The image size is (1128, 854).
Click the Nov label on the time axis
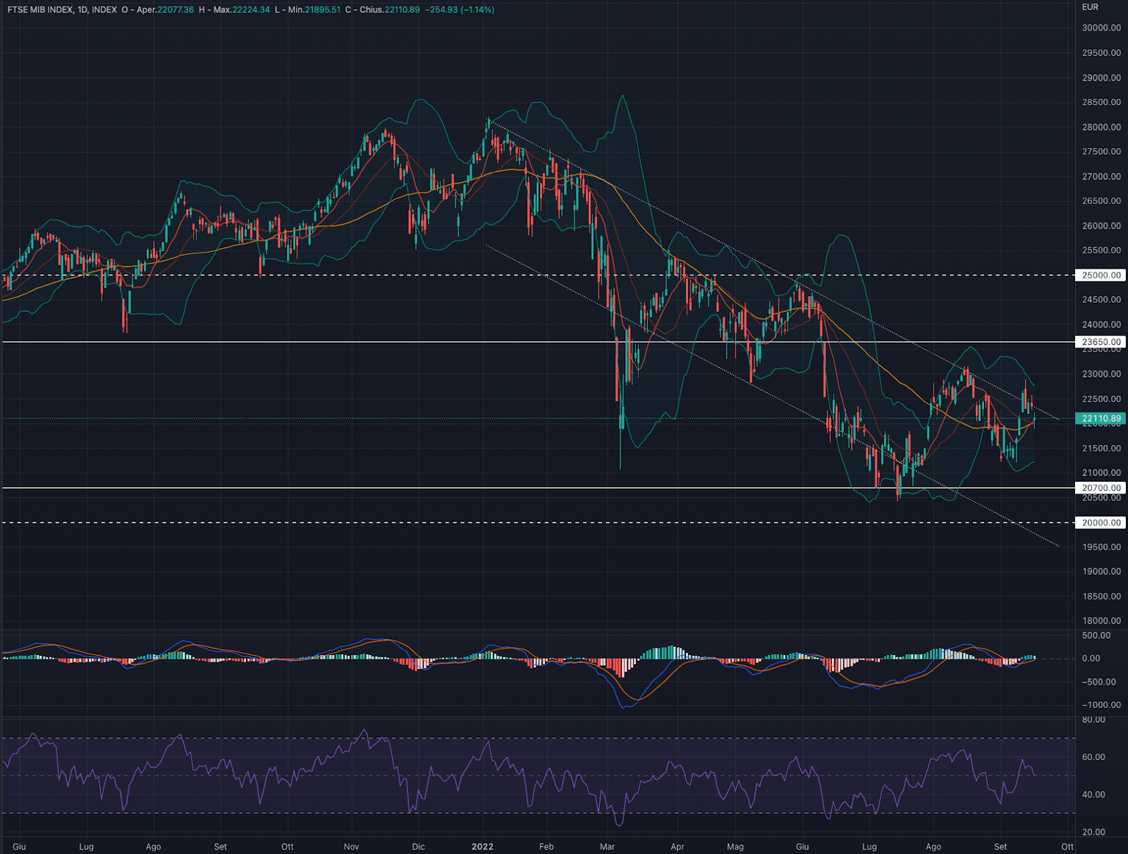click(351, 847)
